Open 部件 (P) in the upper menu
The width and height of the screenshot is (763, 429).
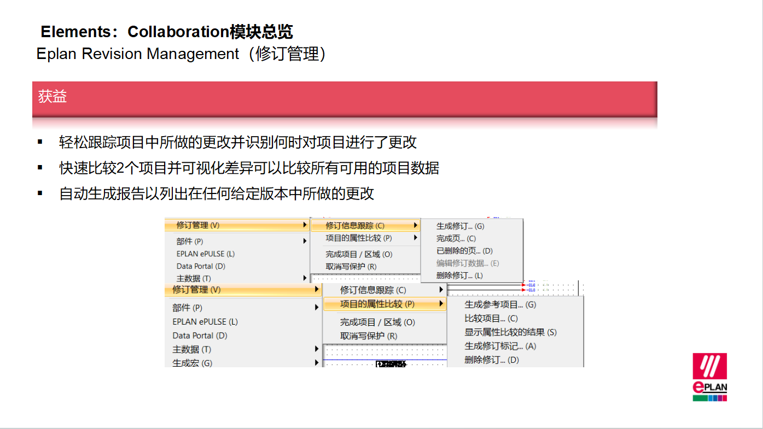[190, 241]
